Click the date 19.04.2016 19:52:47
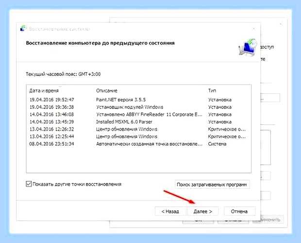 click(51, 100)
